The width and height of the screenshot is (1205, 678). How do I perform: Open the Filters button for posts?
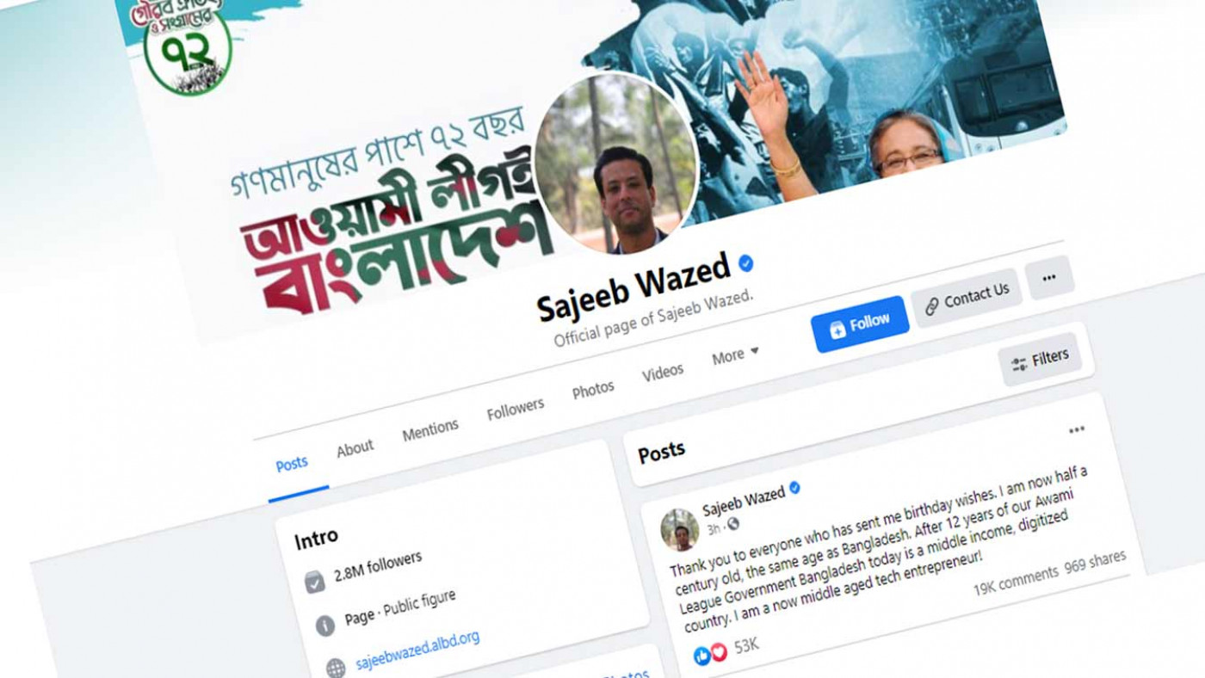[x=1040, y=360]
